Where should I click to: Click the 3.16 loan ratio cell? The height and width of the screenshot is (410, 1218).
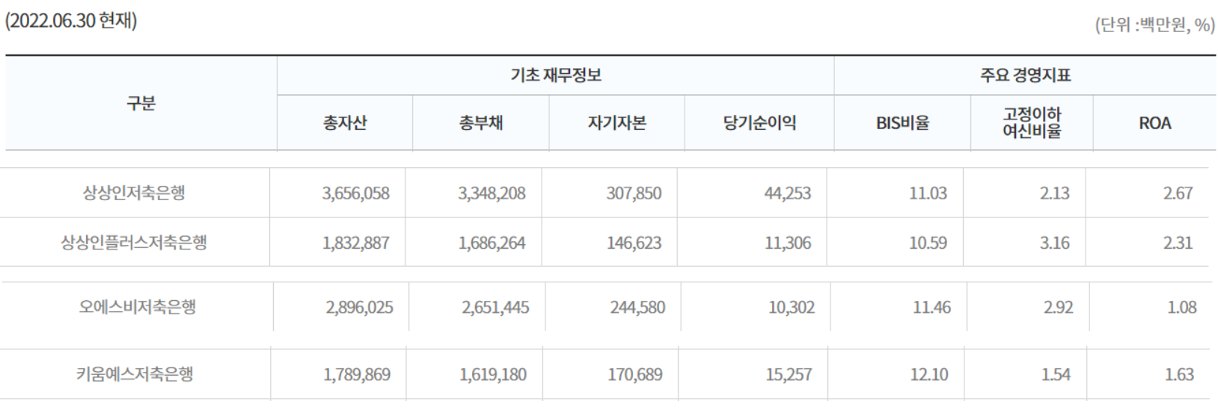(1055, 243)
